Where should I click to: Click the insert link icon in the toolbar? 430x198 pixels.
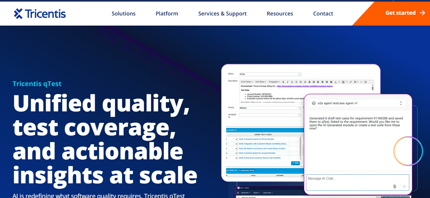pos(351,82)
